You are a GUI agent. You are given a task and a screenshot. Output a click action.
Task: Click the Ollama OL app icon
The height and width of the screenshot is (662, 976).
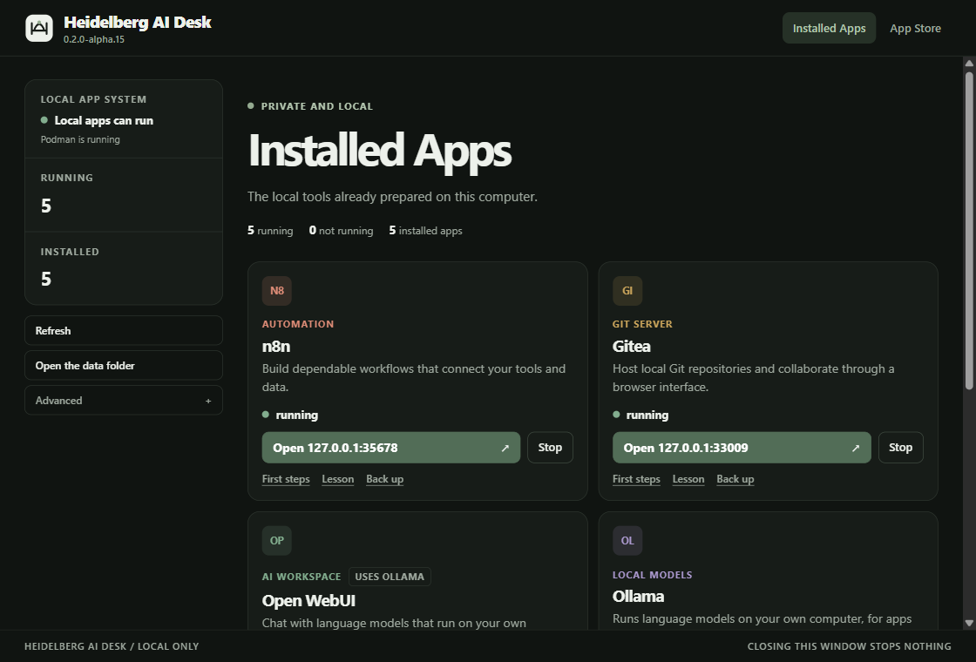tap(627, 541)
